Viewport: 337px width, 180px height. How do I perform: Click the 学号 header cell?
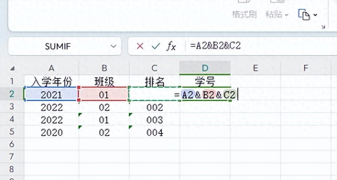coord(205,81)
